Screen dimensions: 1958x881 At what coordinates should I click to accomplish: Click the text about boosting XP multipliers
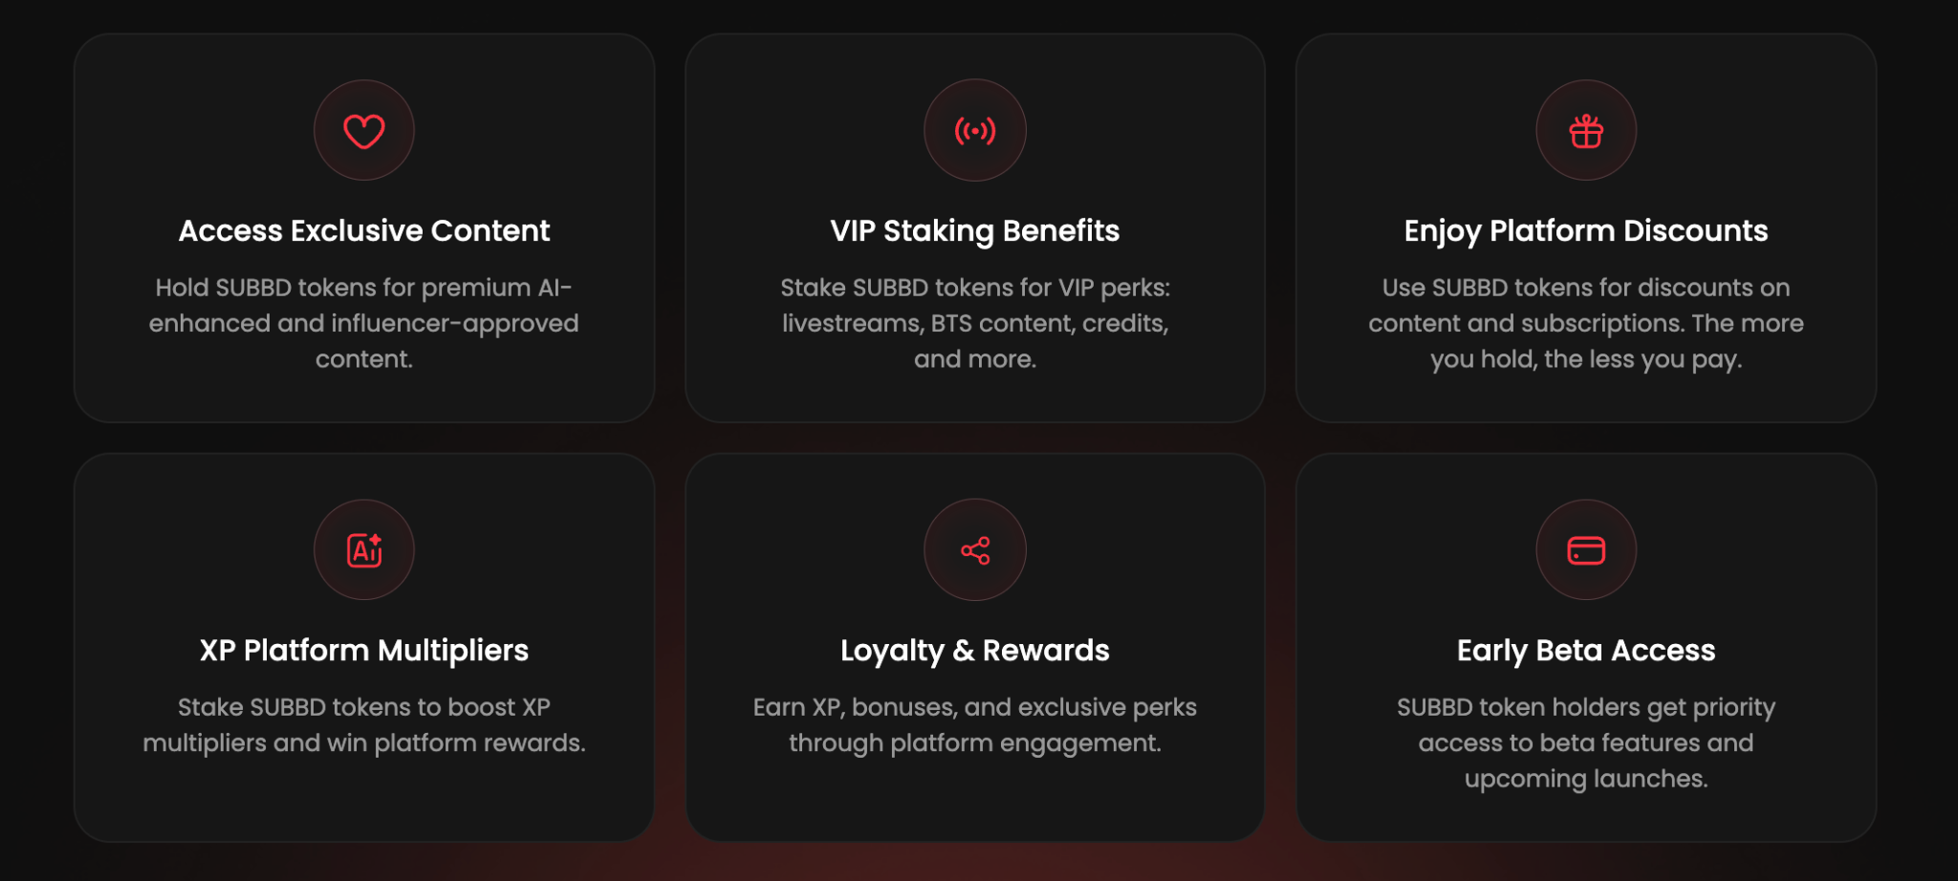click(364, 725)
